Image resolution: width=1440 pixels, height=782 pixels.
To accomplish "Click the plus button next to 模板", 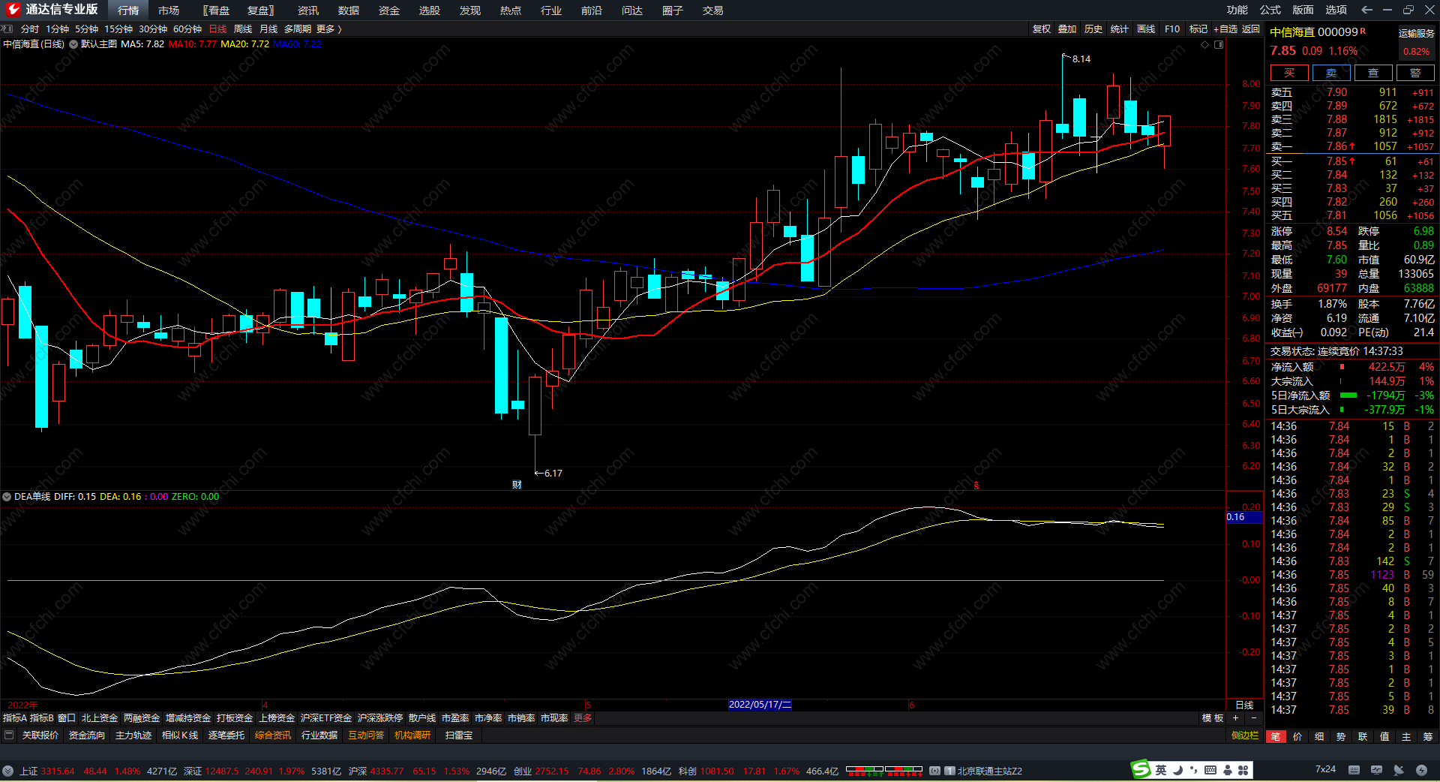I will 1235,718.
